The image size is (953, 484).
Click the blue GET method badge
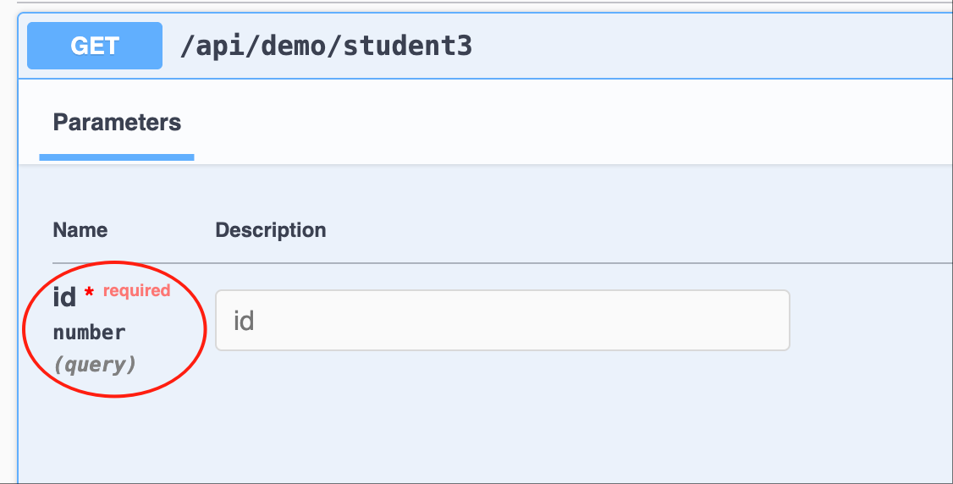click(x=95, y=46)
